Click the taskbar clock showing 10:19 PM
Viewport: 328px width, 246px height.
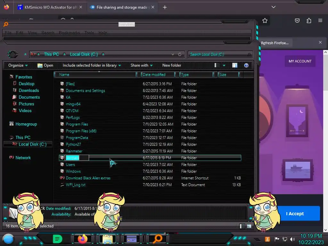pyautogui.click(x=311, y=236)
